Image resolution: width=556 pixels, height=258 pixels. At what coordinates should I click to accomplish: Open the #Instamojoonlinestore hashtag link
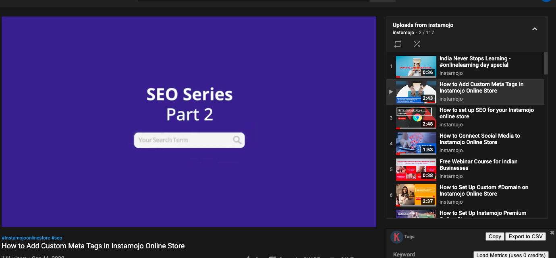coord(26,238)
